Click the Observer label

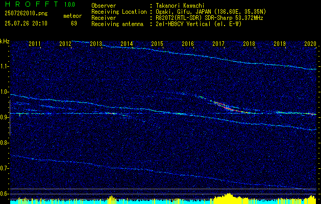[104, 6]
